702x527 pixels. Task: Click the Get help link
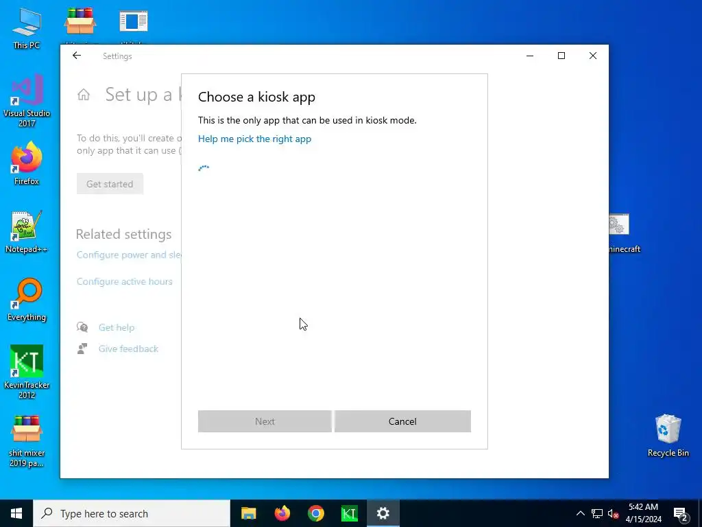point(117,327)
